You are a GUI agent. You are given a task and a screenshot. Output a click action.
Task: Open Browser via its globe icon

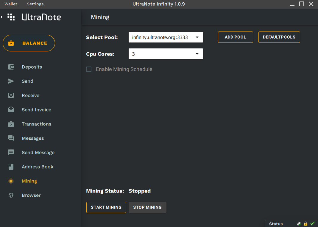[x=11, y=195]
